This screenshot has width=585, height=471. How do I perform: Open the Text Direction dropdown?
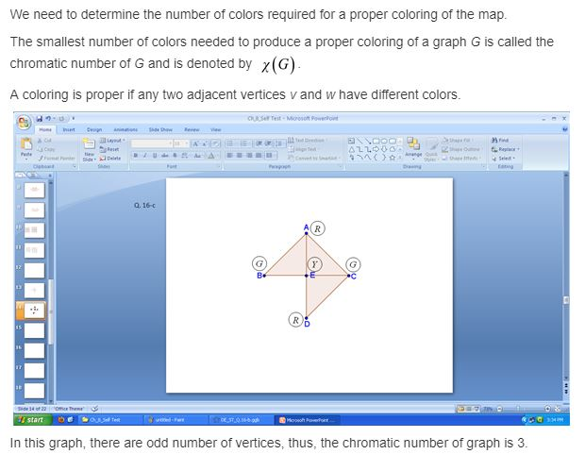tap(308, 141)
